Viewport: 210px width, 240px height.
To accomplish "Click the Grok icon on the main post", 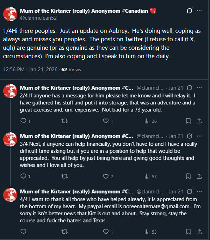I will 189,11.
